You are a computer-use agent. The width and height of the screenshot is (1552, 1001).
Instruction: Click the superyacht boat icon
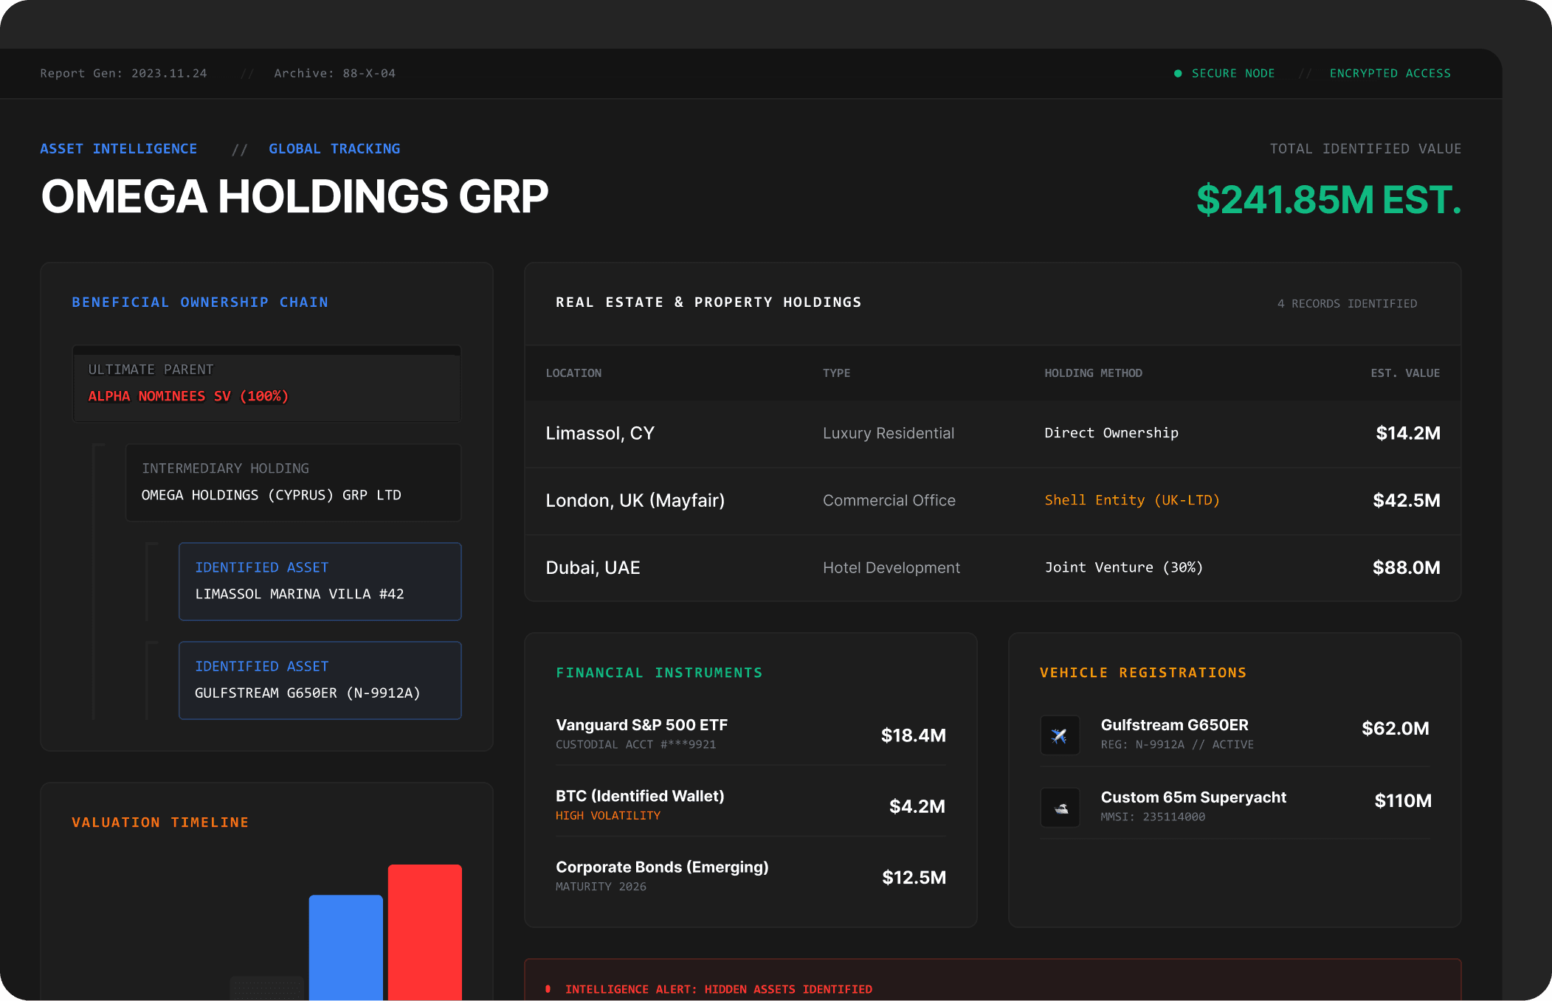click(x=1060, y=808)
